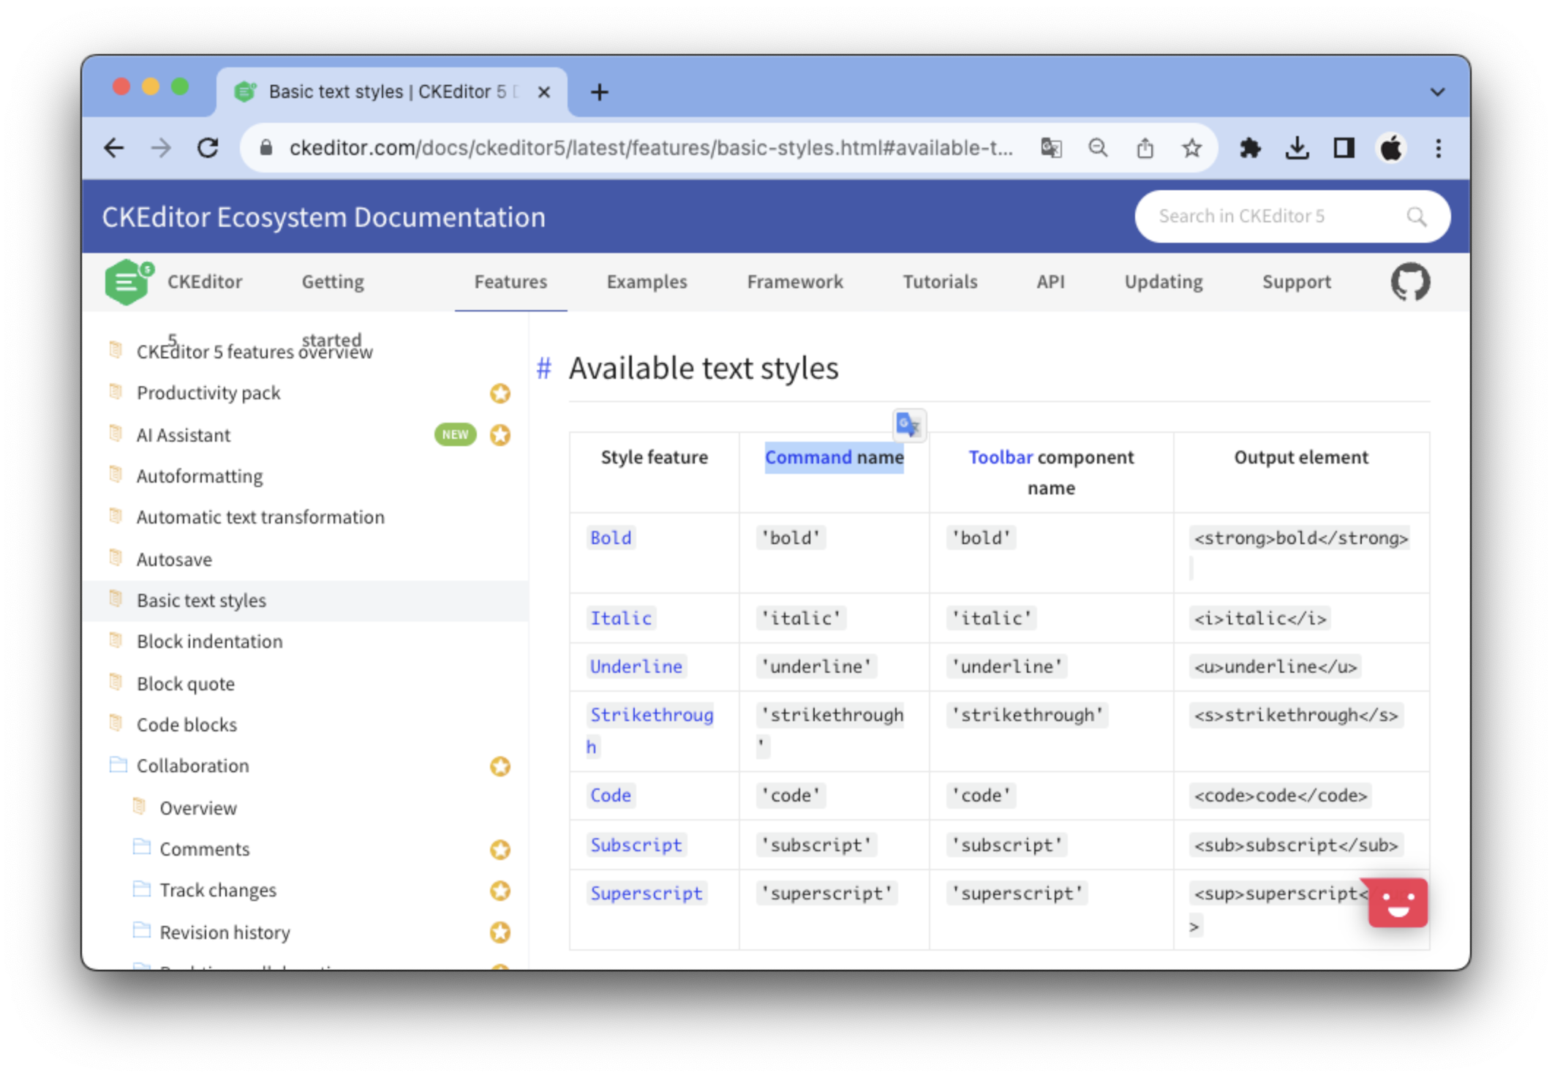Click the search magnifier in CKEditor search
1552x1078 pixels.
pyautogui.click(x=1416, y=216)
